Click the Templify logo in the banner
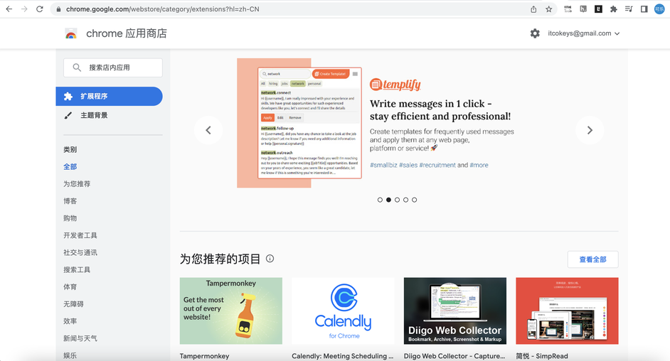The height and width of the screenshot is (361, 670). 395,85
